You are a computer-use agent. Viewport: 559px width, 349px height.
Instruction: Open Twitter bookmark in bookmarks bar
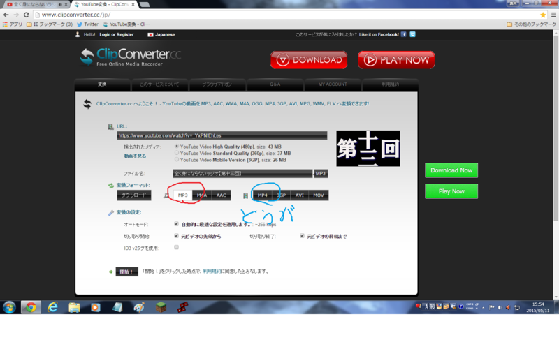(88, 24)
